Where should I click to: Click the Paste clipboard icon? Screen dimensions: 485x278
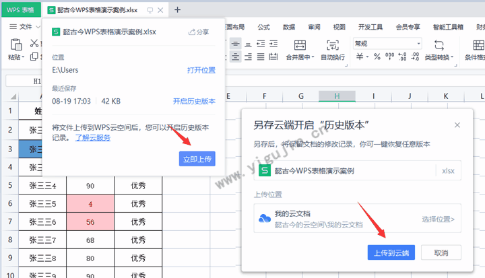click(x=15, y=44)
